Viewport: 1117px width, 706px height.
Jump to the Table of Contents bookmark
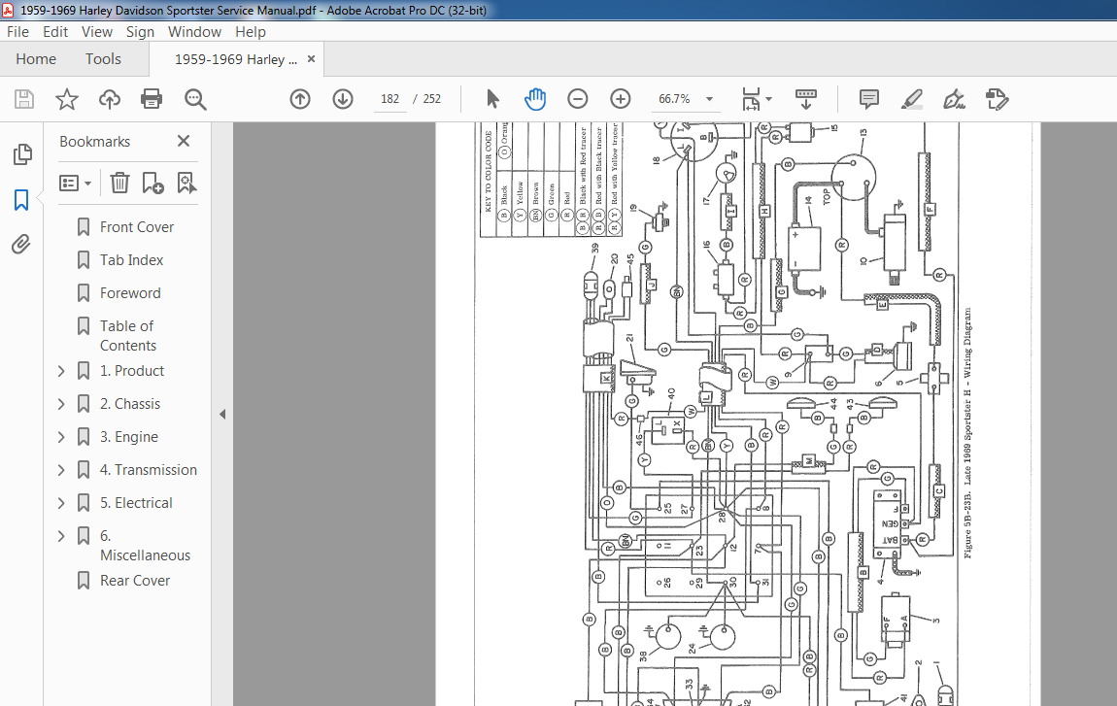(127, 336)
